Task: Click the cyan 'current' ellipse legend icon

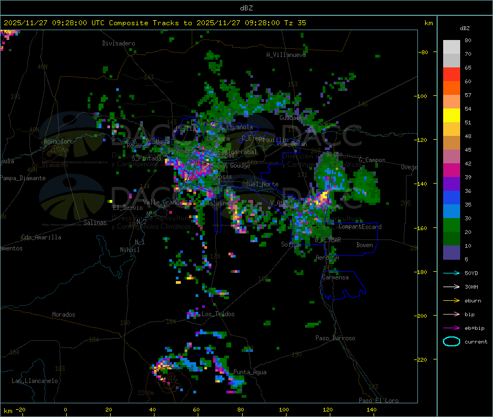Action: pos(451,341)
